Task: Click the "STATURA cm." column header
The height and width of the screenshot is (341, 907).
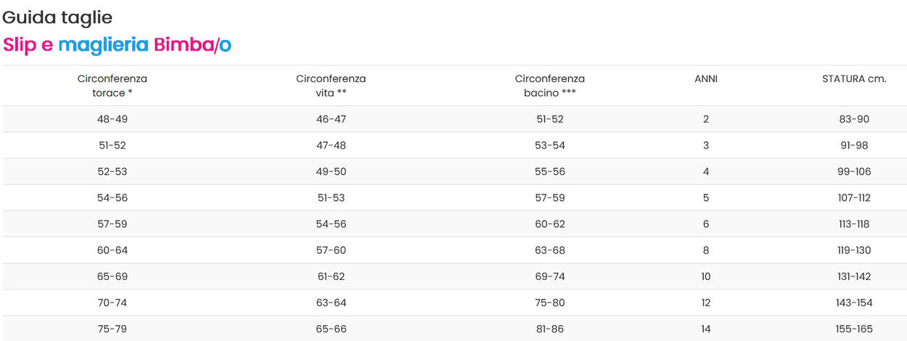Action: click(x=854, y=78)
